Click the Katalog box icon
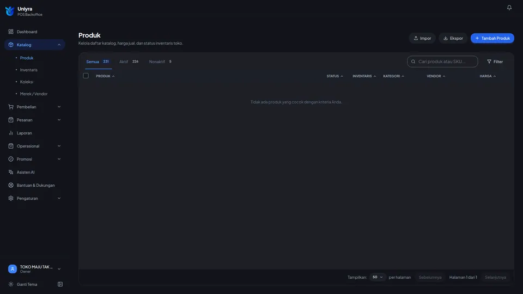The image size is (523, 294). (11, 45)
